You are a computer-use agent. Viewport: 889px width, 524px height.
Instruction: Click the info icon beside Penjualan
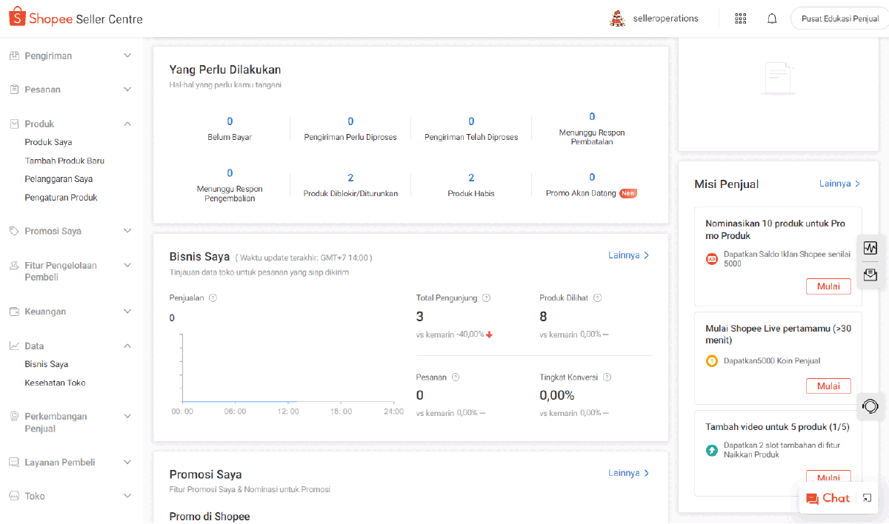tap(213, 298)
